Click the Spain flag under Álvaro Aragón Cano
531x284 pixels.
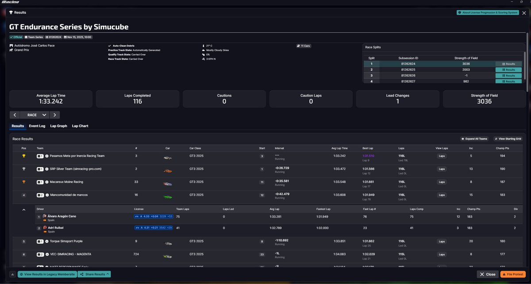(x=44, y=220)
